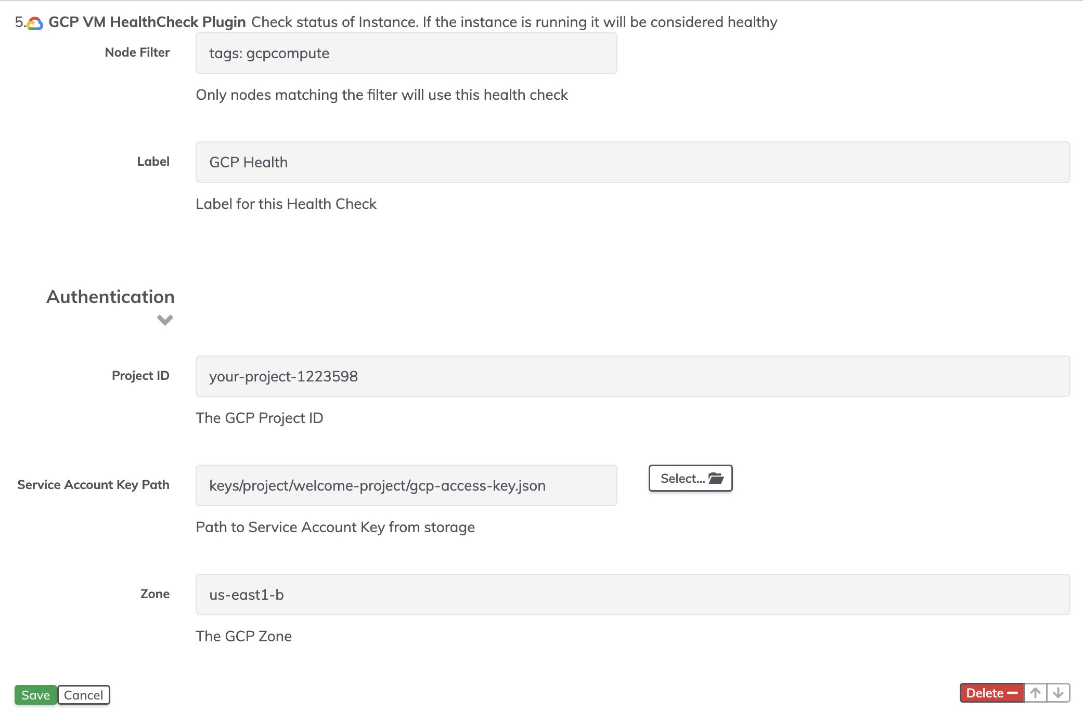Click the Service Account Key Path label
The height and width of the screenshot is (712, 1083).
[x=94, y=485]
